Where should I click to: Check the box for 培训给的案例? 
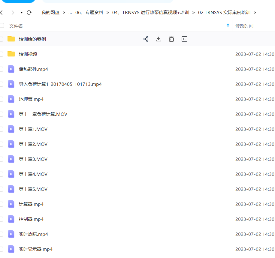(2, 39)
